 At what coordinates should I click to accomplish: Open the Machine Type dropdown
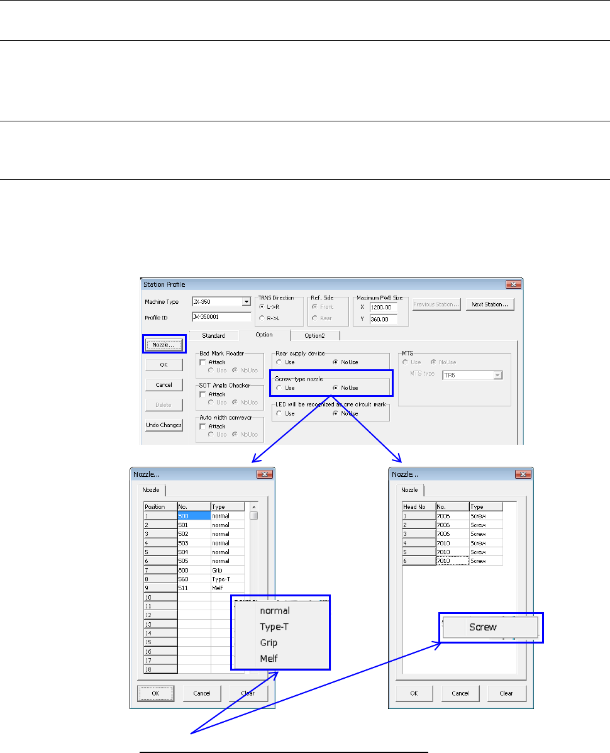246,301
